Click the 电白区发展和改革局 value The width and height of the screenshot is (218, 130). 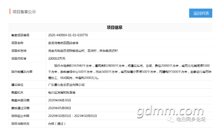pos(62,93)
